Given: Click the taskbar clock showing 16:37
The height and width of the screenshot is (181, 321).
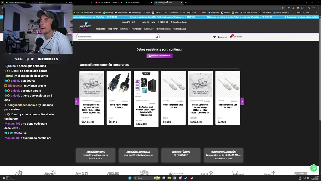Looking at the screenshot, I should (x=314, y=178).
